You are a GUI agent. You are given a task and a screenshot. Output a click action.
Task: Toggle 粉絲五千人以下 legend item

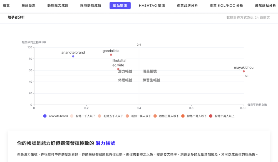click(111, 116)
